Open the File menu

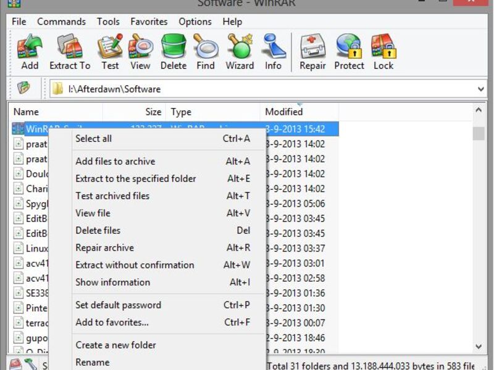(19, 22)
